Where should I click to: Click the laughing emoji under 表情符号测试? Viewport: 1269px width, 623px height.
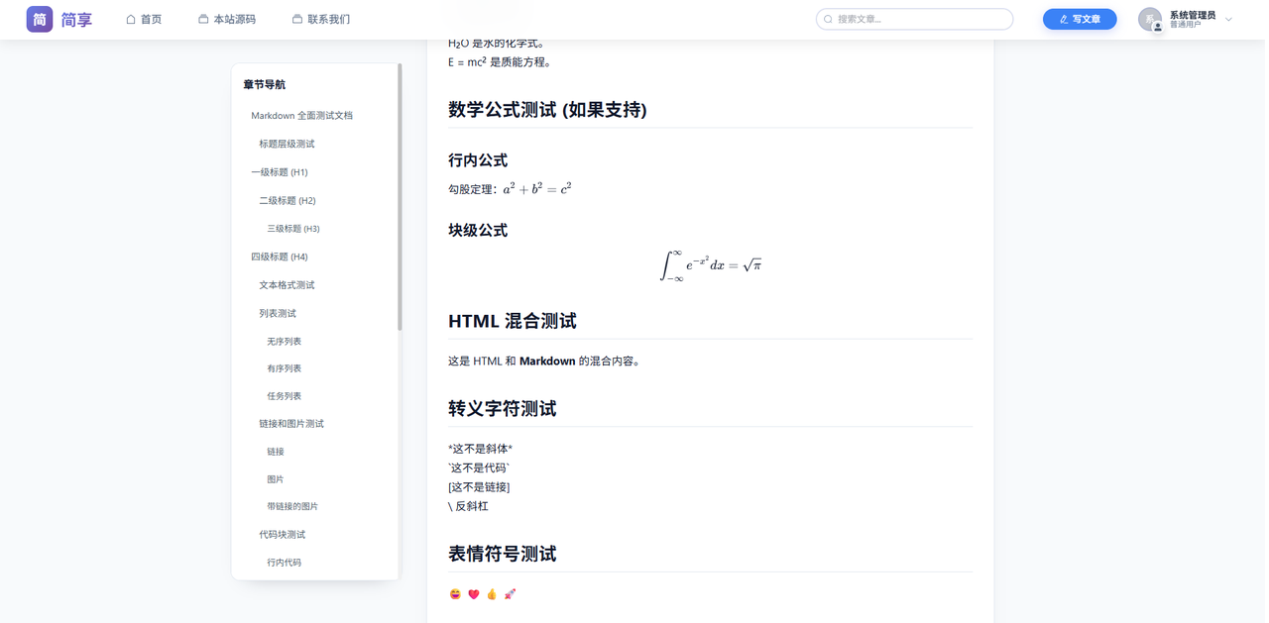point(454,593)
